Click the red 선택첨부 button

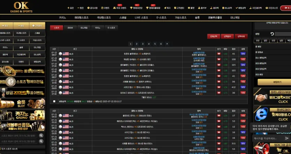[227, 36]
